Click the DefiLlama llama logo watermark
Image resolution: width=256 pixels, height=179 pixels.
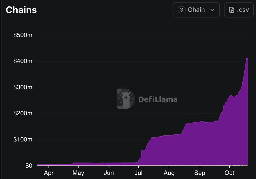[126, 99]
